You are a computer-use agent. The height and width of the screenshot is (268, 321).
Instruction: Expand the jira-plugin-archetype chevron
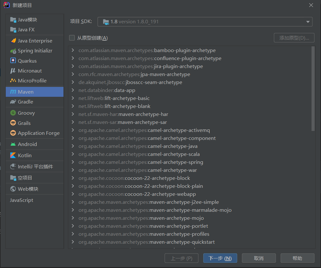pyautogui.click(x=73, y=66)
